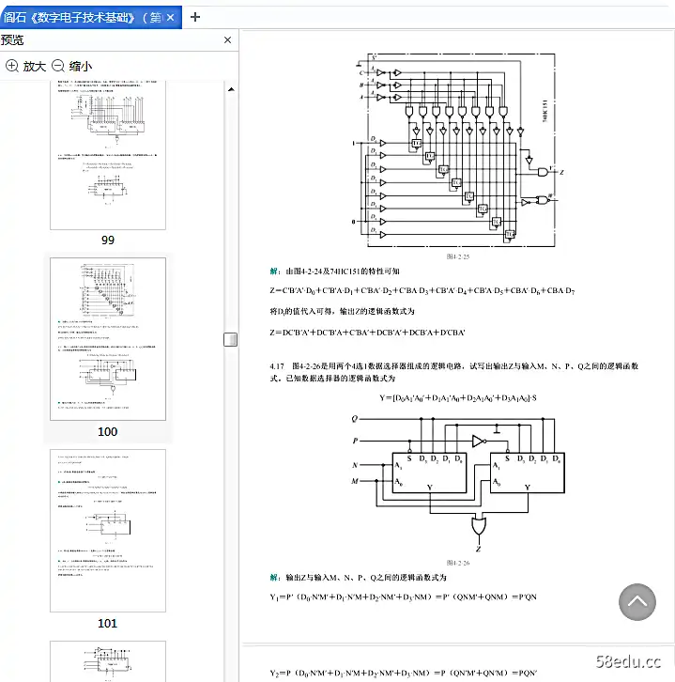Click the text 由图4-2-24及74HC151的特性可知

[x=343, y=271]
